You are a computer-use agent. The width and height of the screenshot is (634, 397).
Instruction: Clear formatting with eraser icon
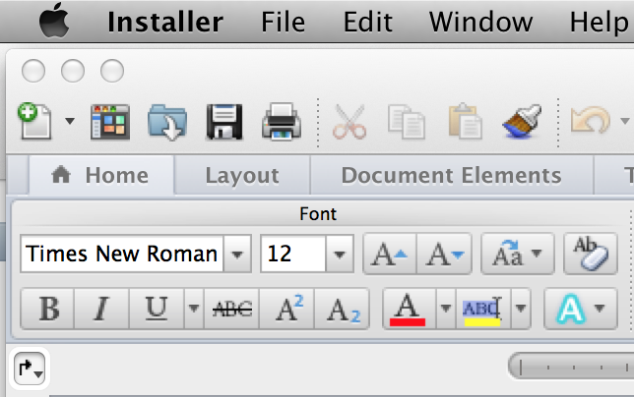click(591, 255)
